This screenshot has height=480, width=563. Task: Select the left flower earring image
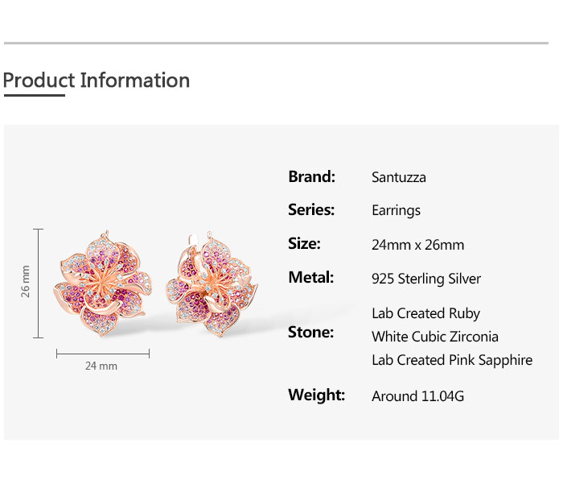coord(103,283)
